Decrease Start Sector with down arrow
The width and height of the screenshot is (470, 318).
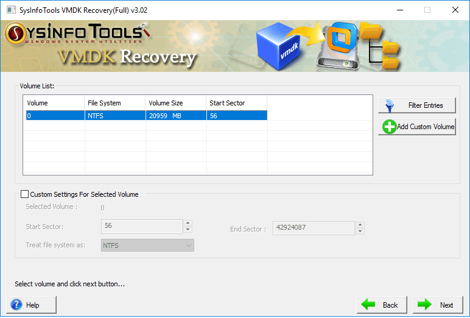pos(188,230)
